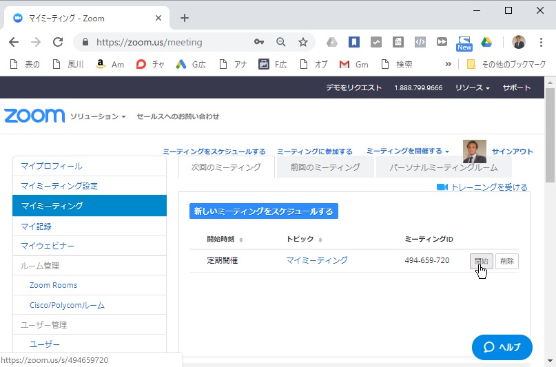
Task: Click the code file extension icon
Action: pos(398,42)
